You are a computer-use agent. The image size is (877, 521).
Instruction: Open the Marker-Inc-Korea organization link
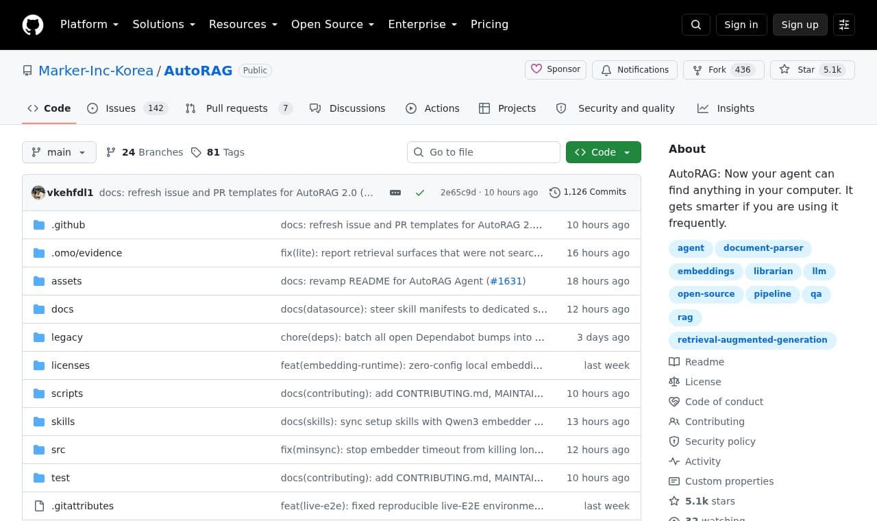coord(96,71)
